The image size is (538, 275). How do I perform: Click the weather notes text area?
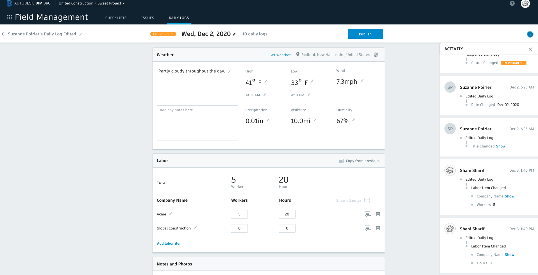[197, 123]
